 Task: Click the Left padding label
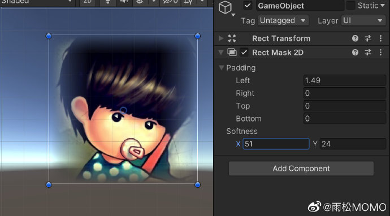[x=242, y=80]
